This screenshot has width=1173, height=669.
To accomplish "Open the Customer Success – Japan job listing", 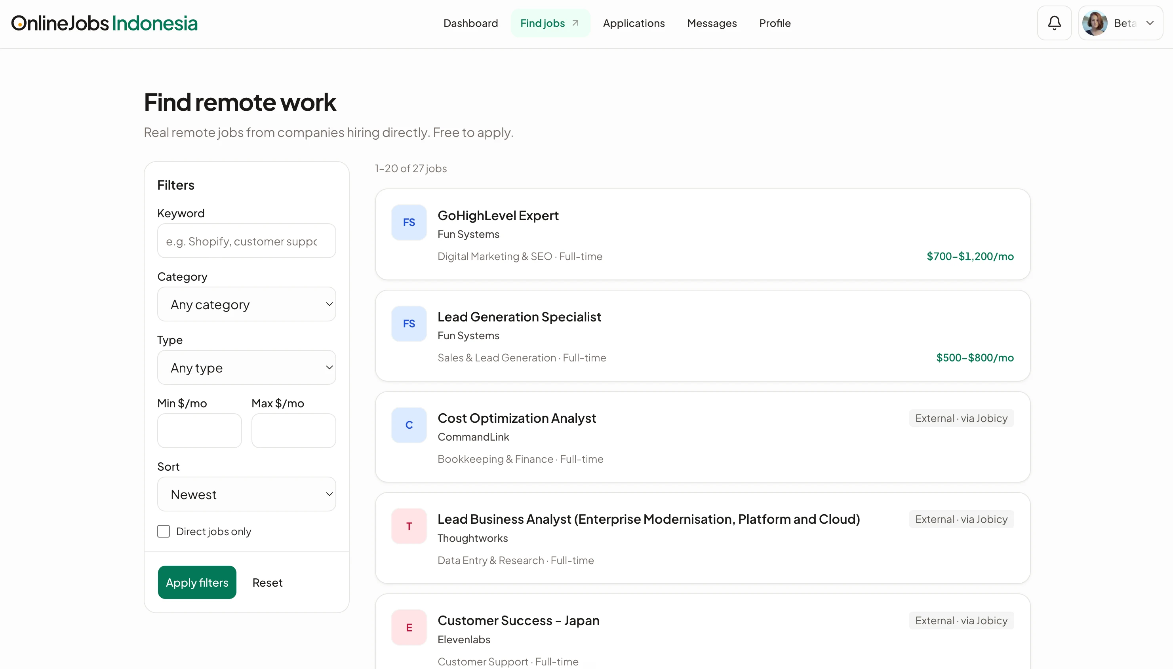I will (x=518, y=620).
